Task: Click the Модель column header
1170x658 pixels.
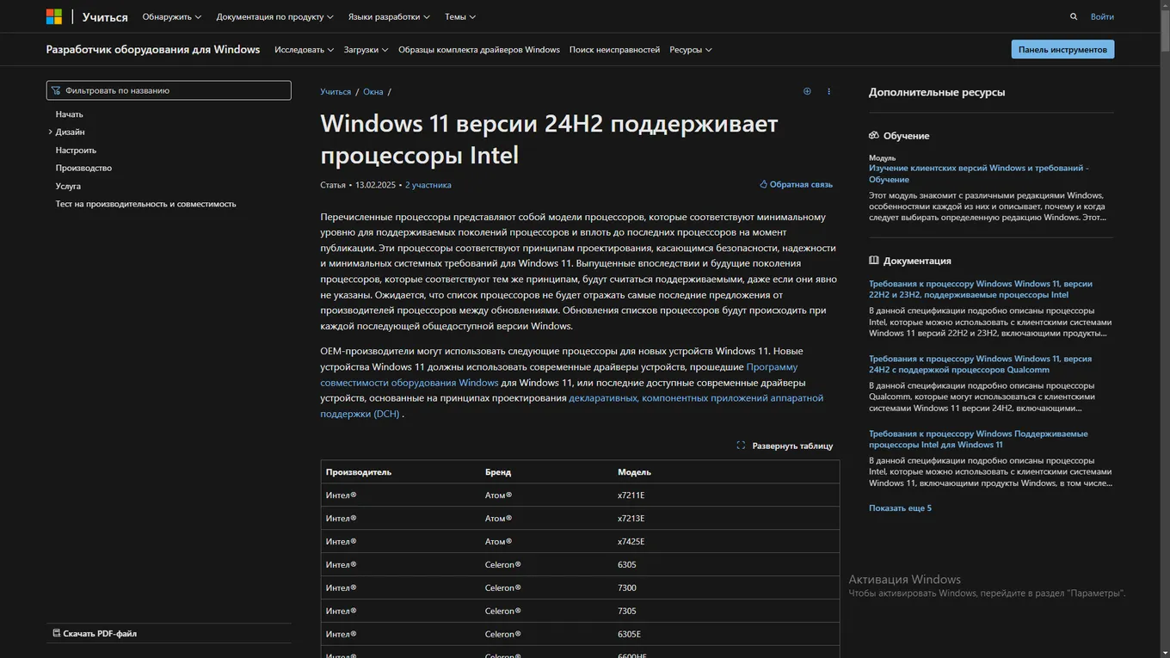Action: tap(634, 472)
